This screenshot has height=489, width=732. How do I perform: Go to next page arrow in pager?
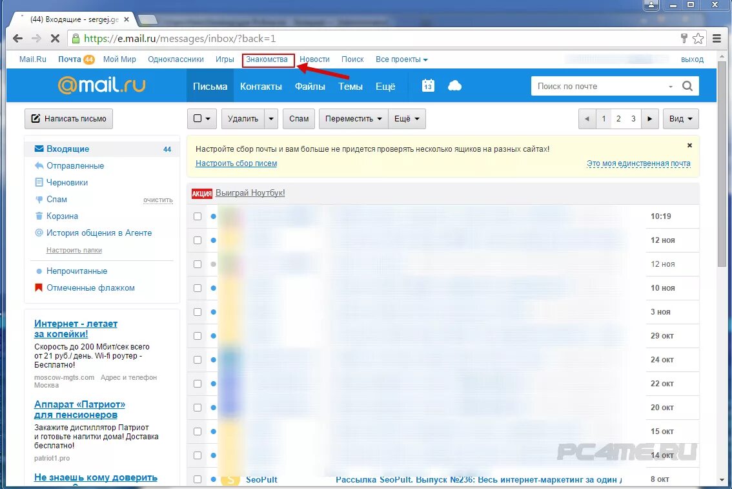[x=650, y=119]
